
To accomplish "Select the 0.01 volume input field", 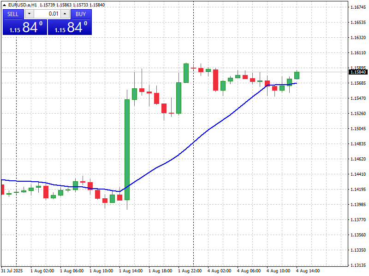I will coord(46,14).
